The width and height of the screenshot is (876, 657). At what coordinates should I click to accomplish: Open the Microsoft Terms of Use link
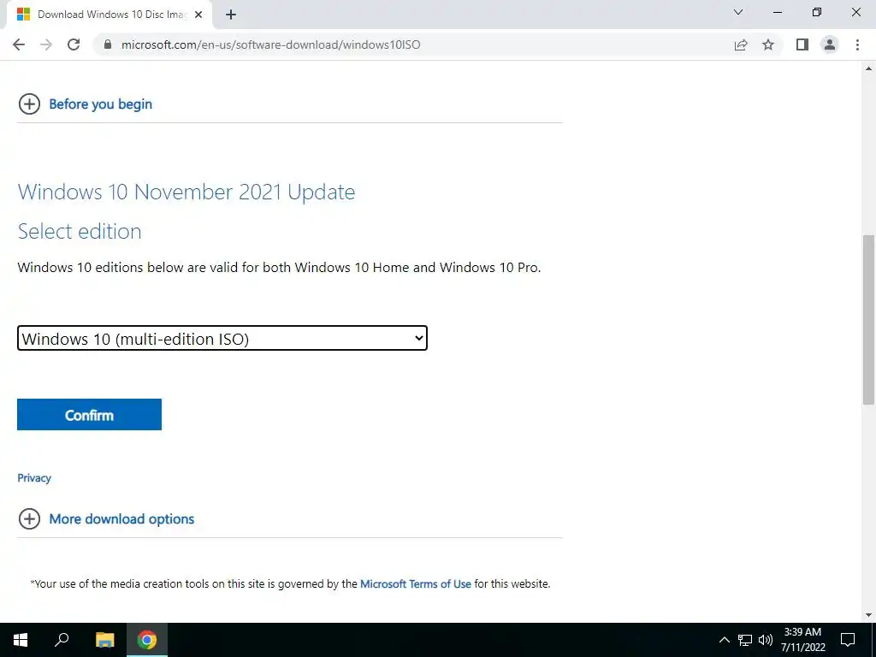point(416,583)
